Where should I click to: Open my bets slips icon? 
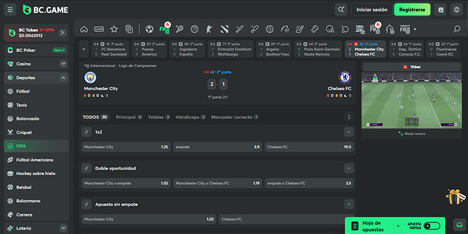pyautogui.click(x=129, y=29)
